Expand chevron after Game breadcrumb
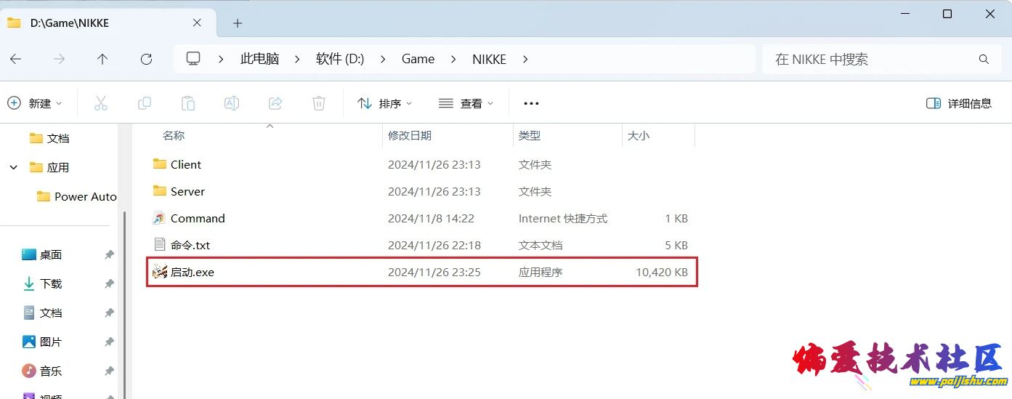1012x399 pixels. [453, 59]
